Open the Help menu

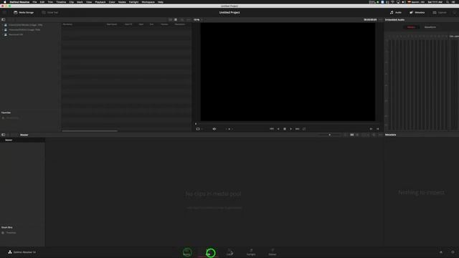click(x=161, y=2)
